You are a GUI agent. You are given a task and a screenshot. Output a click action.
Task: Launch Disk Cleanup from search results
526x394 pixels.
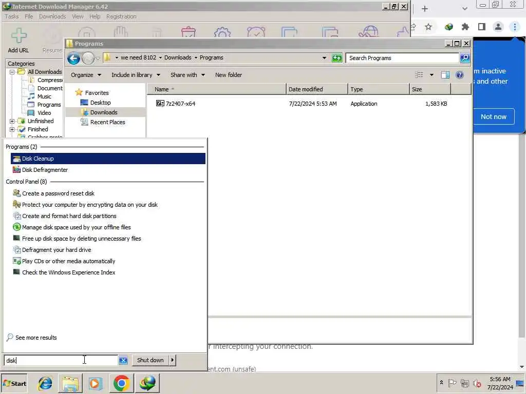pyautogui.click(x=108, y=159)
